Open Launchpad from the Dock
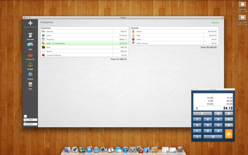 (75, 149)
